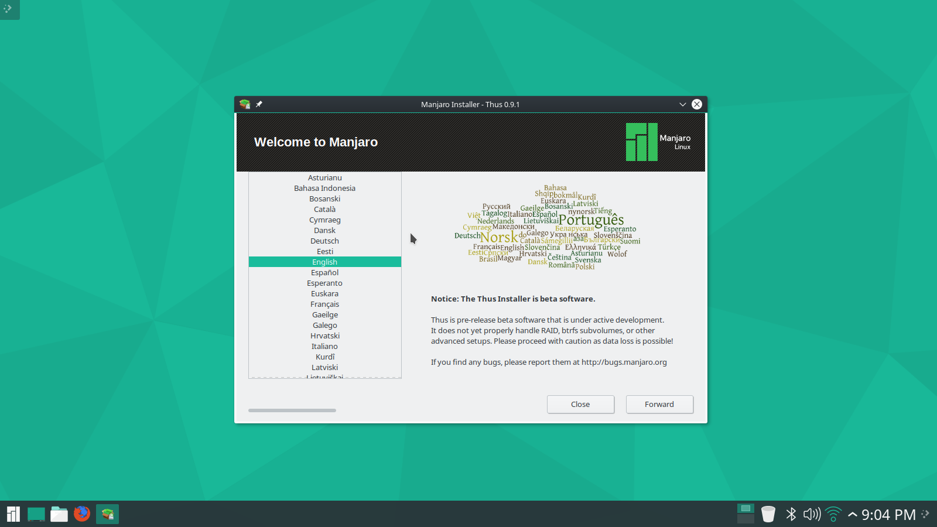This screenshot has width=937, height=527.
Task: Click the 9:04 PM clock
Action: (x=888, y=515)
